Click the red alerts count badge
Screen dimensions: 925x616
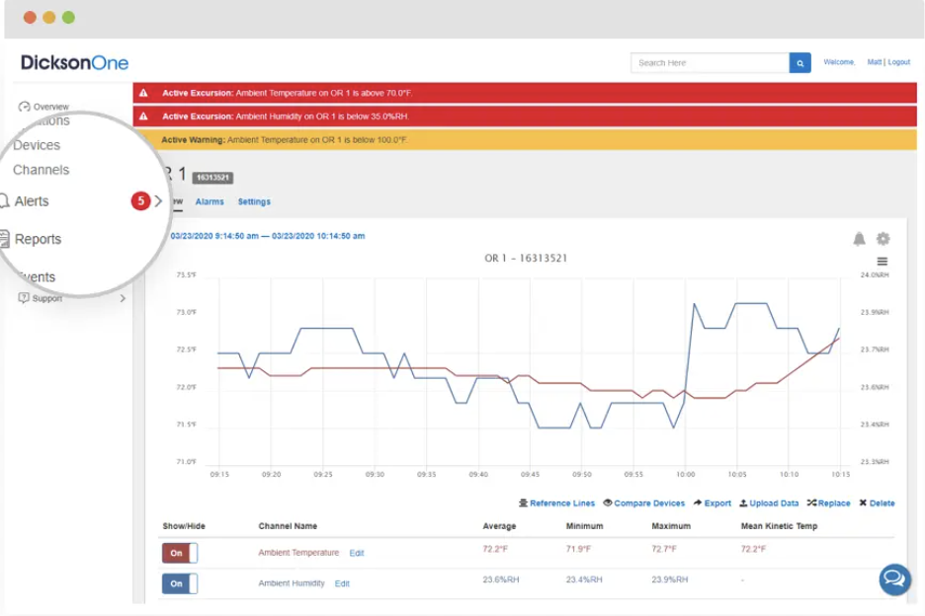(140, 201)
